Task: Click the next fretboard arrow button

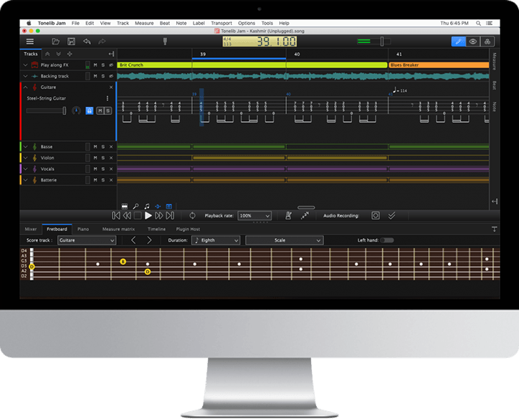Action: pyautogui.click(x=149, y=240)
